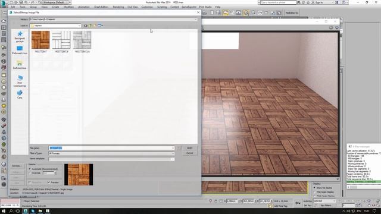This screenshot has height=214, width=381.
Task: Open the Workspace Default dropdown
Action: [55, 2]
